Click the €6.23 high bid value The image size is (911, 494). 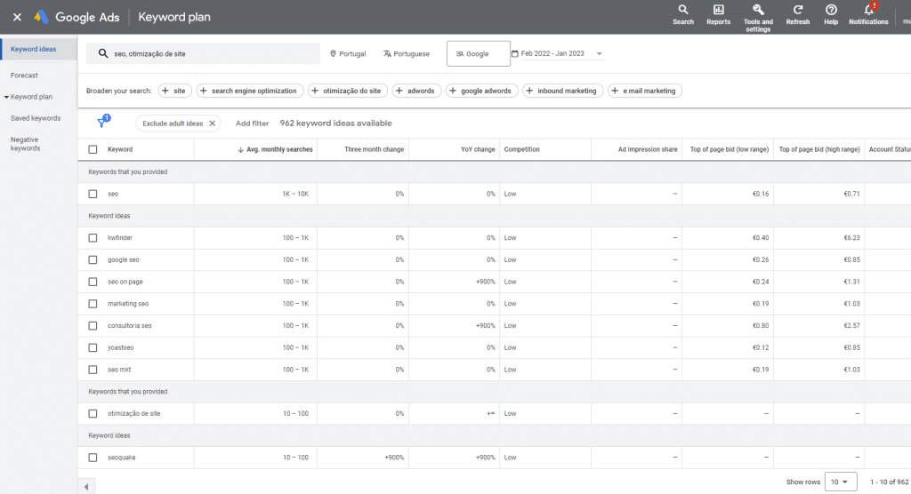851,238
